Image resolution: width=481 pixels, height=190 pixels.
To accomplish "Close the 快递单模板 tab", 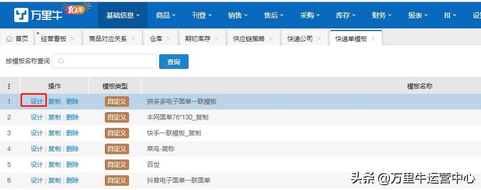I will (x=374, y=38).
